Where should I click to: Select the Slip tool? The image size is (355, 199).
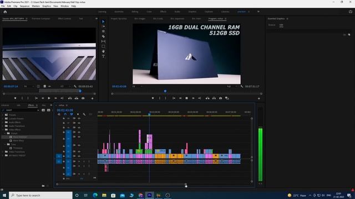tap(103, 41)
